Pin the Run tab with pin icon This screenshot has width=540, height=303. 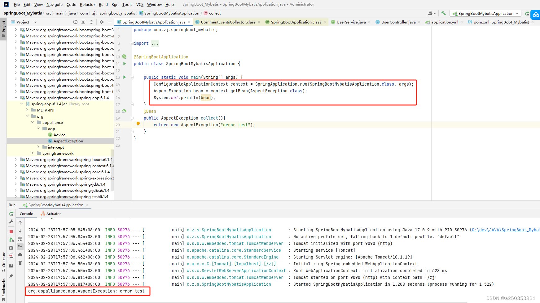pyautogui.click(x=11, y=276)
